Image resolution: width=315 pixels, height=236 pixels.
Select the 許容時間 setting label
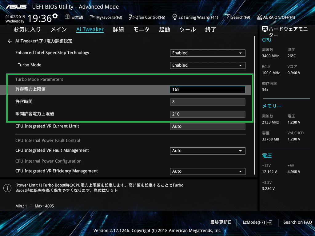[x=24, y=101]
